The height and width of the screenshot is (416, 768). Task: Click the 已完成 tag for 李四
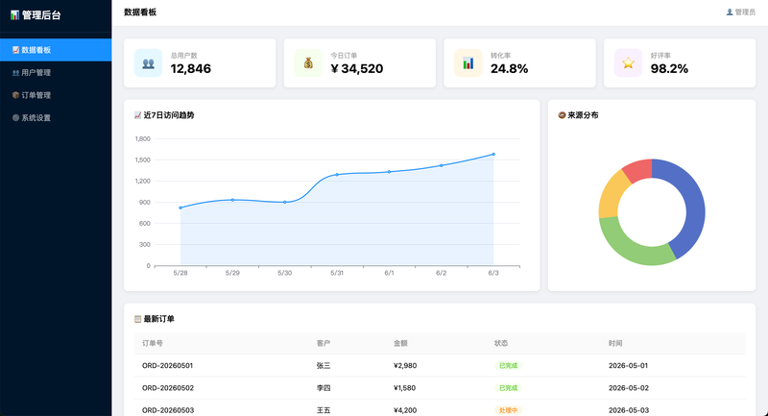click(508, 388)
